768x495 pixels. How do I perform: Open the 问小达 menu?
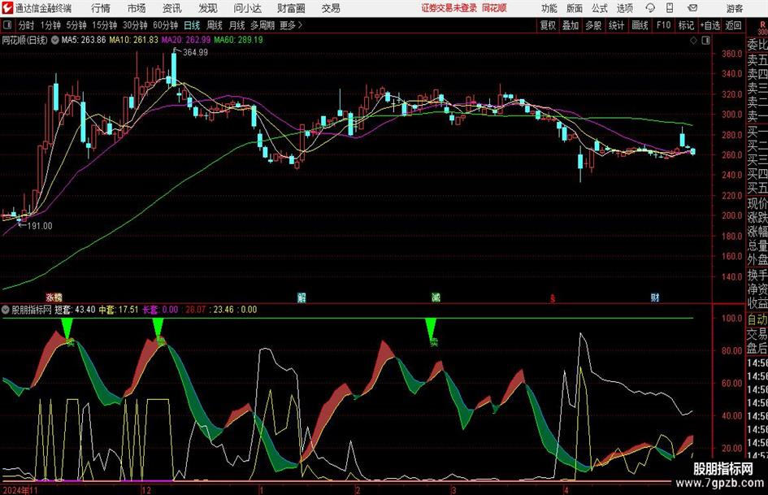click(x=247, y=8)
